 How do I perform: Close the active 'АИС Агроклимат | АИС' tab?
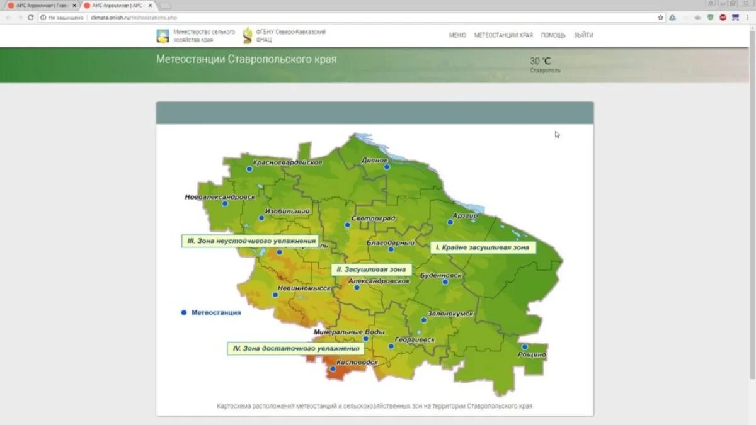tap(150, 5)
